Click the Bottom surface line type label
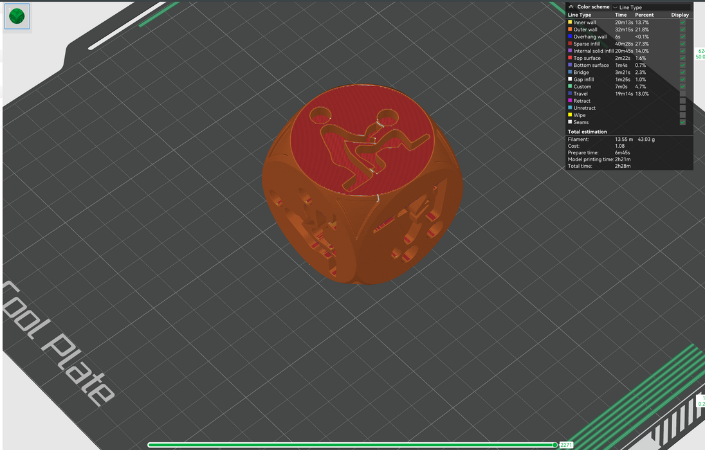Viewport: 705px width, 450px height. (x=591, y=65)
